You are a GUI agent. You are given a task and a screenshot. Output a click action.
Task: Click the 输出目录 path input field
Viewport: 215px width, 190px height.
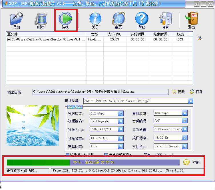tap(101, 92)
